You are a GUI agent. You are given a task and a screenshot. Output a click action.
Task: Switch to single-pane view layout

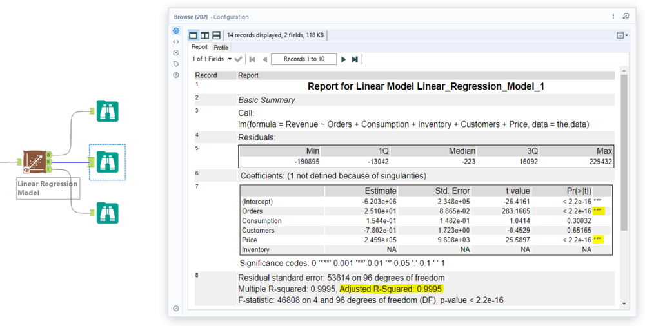[193, 35]
